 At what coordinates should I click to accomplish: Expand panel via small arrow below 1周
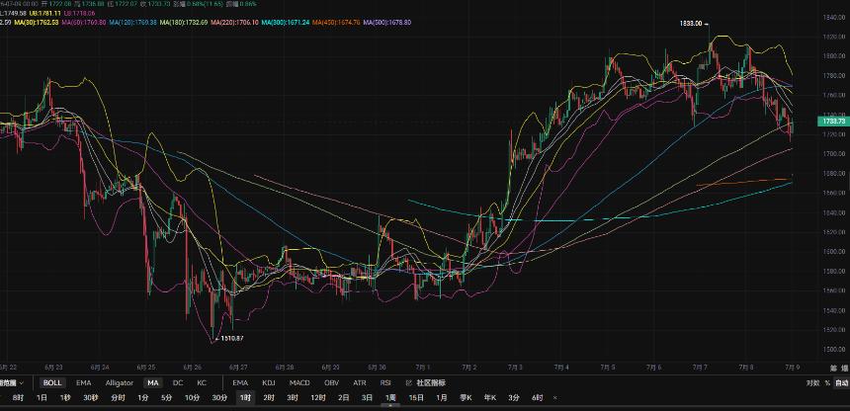[x=390, y=405]
